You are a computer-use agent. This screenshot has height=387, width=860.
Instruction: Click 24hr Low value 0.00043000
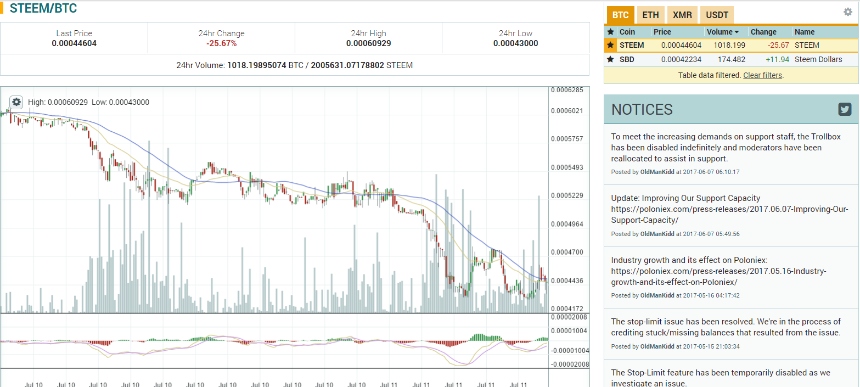(516, 43)
